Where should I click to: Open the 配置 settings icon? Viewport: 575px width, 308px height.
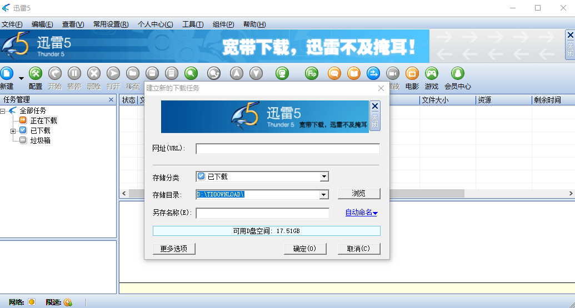click(x=36, y=74)
